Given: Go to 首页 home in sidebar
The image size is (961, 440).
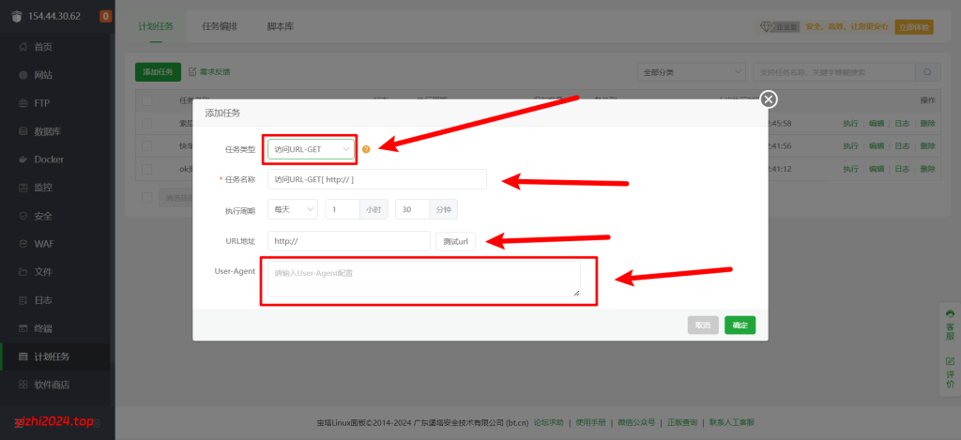Looking at the screenshot, I should point(42,47).
